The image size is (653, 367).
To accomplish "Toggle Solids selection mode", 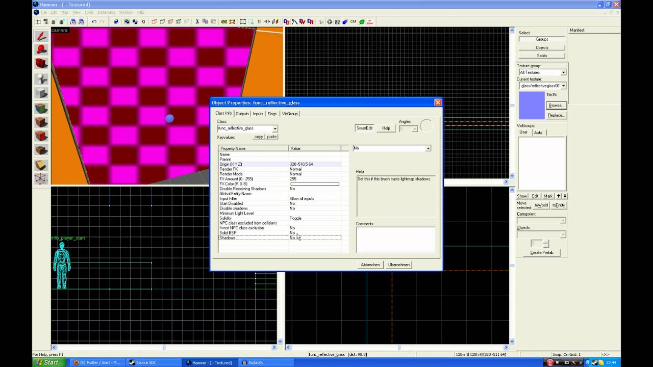I will pos(542,56).
